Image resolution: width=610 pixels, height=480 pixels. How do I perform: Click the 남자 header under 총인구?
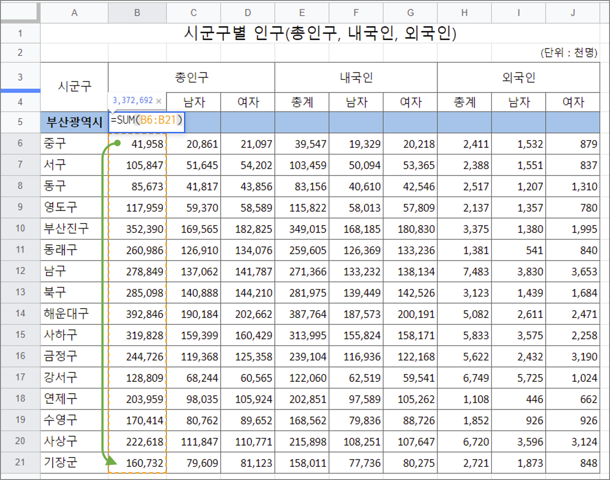tap(194, 102)
